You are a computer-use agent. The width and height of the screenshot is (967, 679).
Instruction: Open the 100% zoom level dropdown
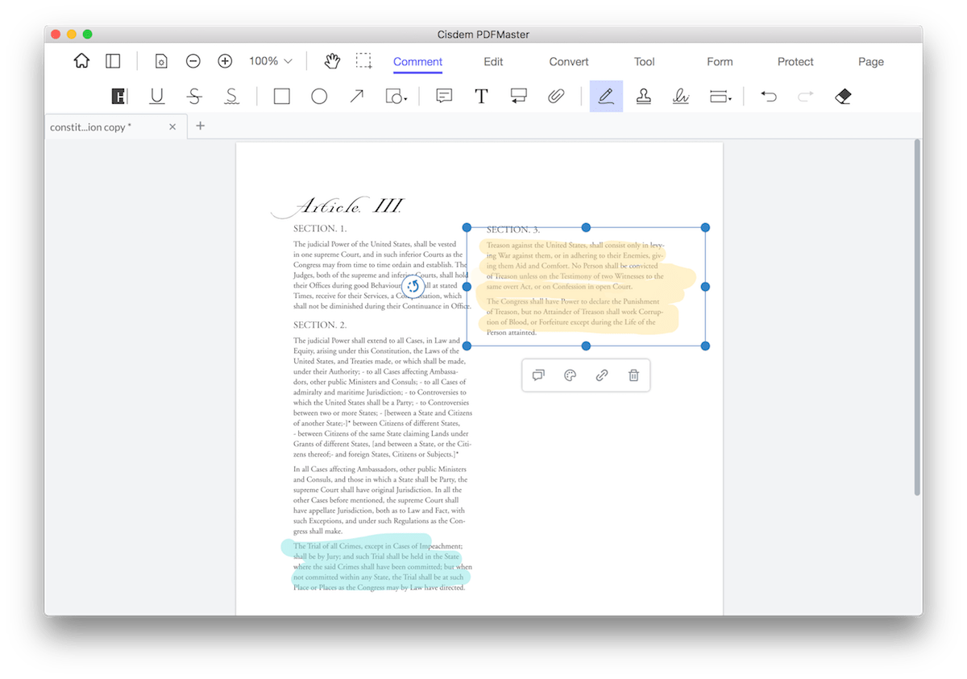click(271, 61)
